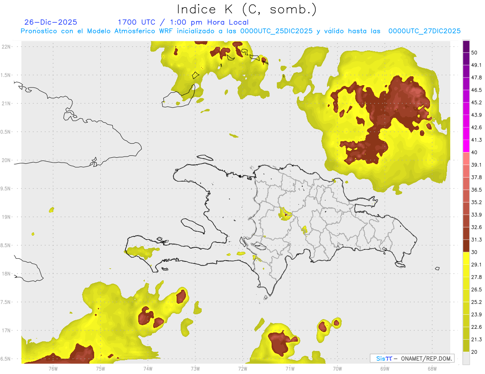
Task: Click the '33.9' colorbar value
Action: [477, 215]
